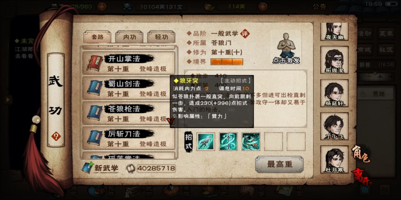Click the orange 评 rating badge

(245, 34)
